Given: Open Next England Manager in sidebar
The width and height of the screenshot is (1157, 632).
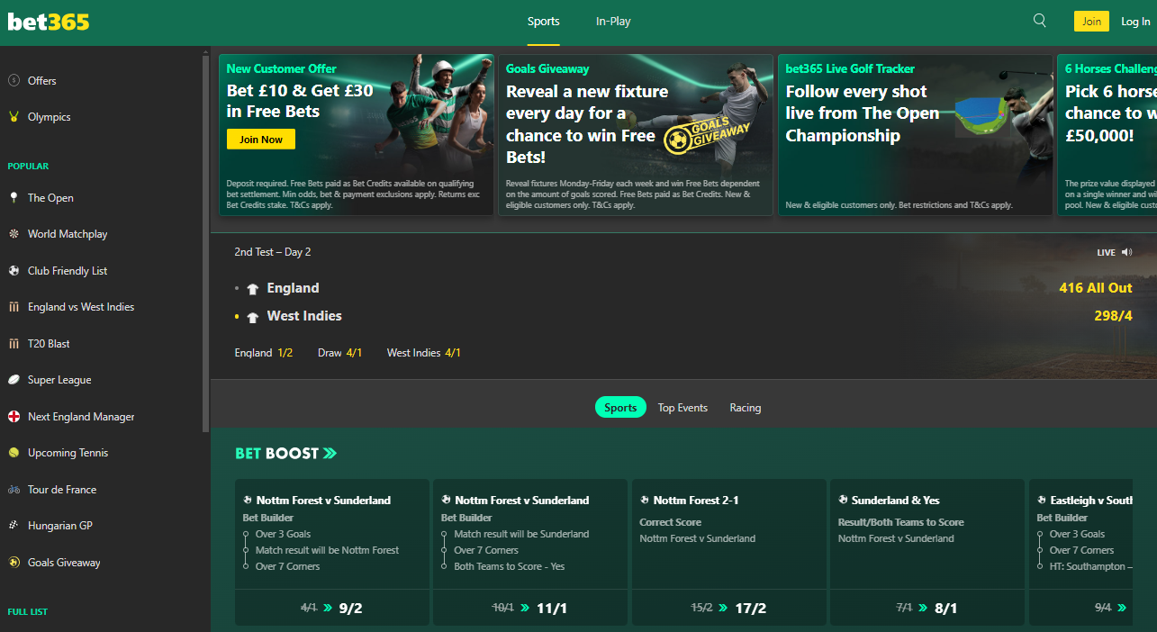Looking at the screenshot, I should [x=81, y=417].
